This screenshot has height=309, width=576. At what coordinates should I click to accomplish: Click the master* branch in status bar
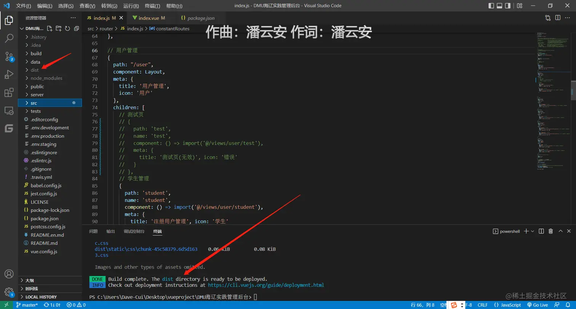27,305
